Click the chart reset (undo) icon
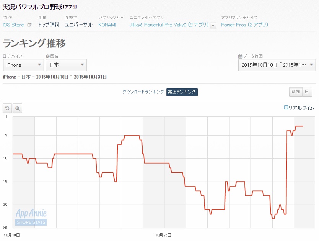 (x=7, y=108)
